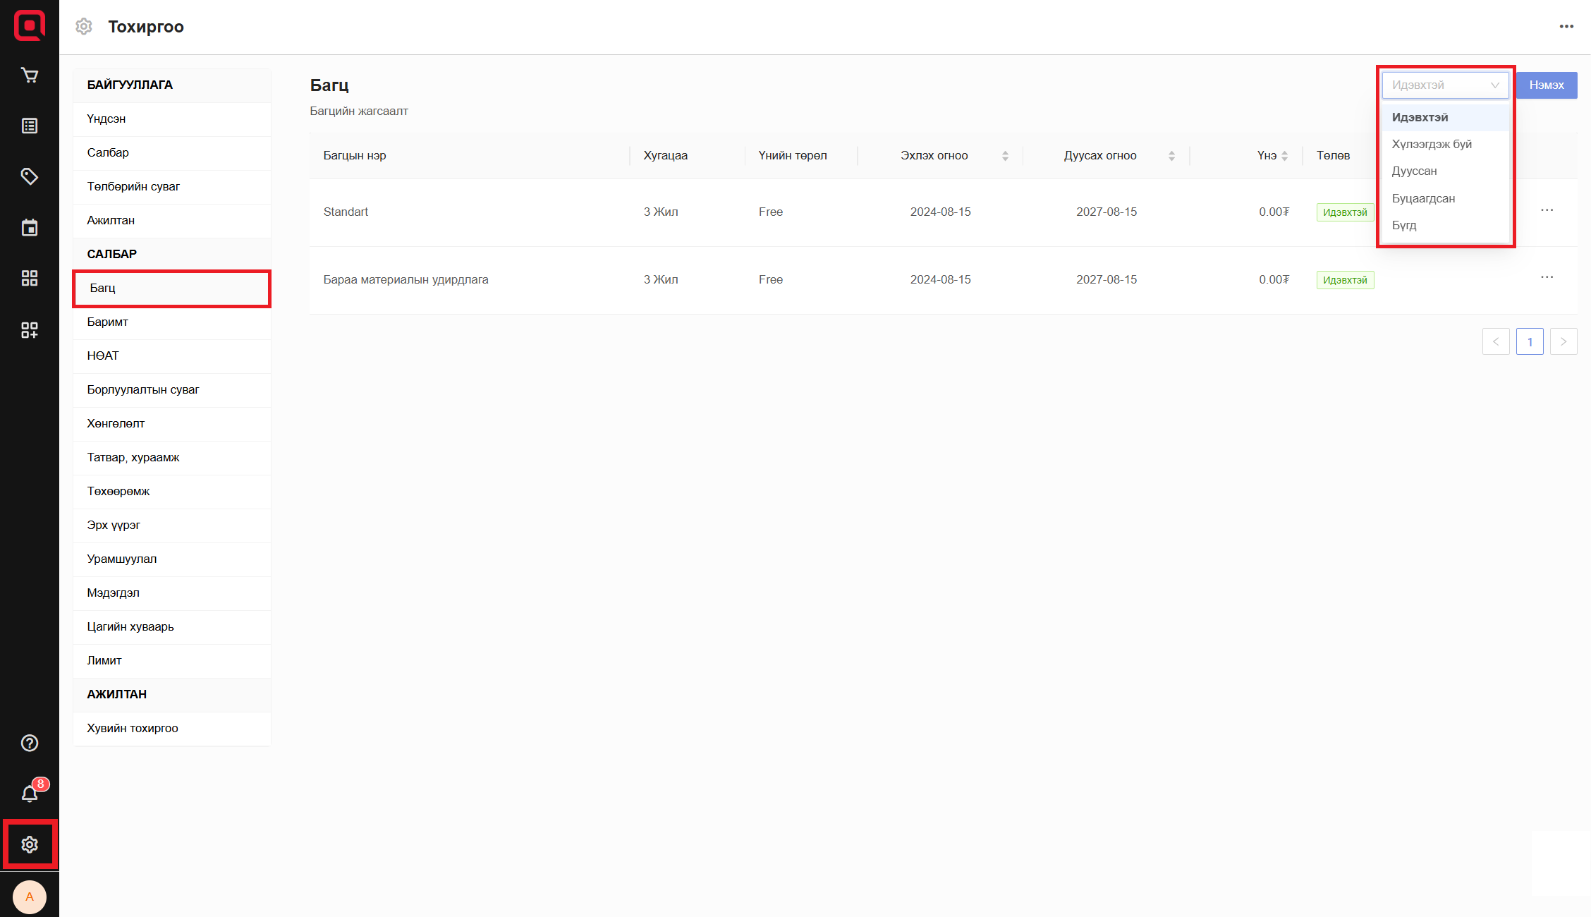The width and height of the screenshot is (1591, 917).
Task: Sort by Дуусах огноо column arrows
Action: coord(1171,156)
